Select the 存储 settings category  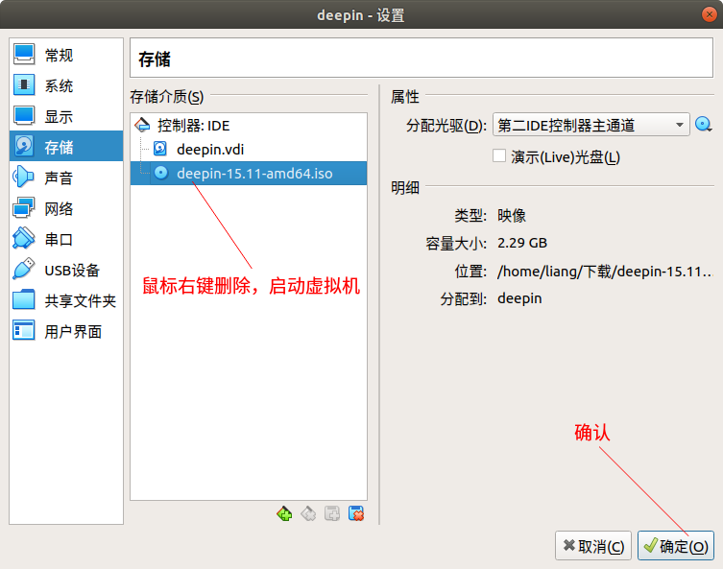66,147
